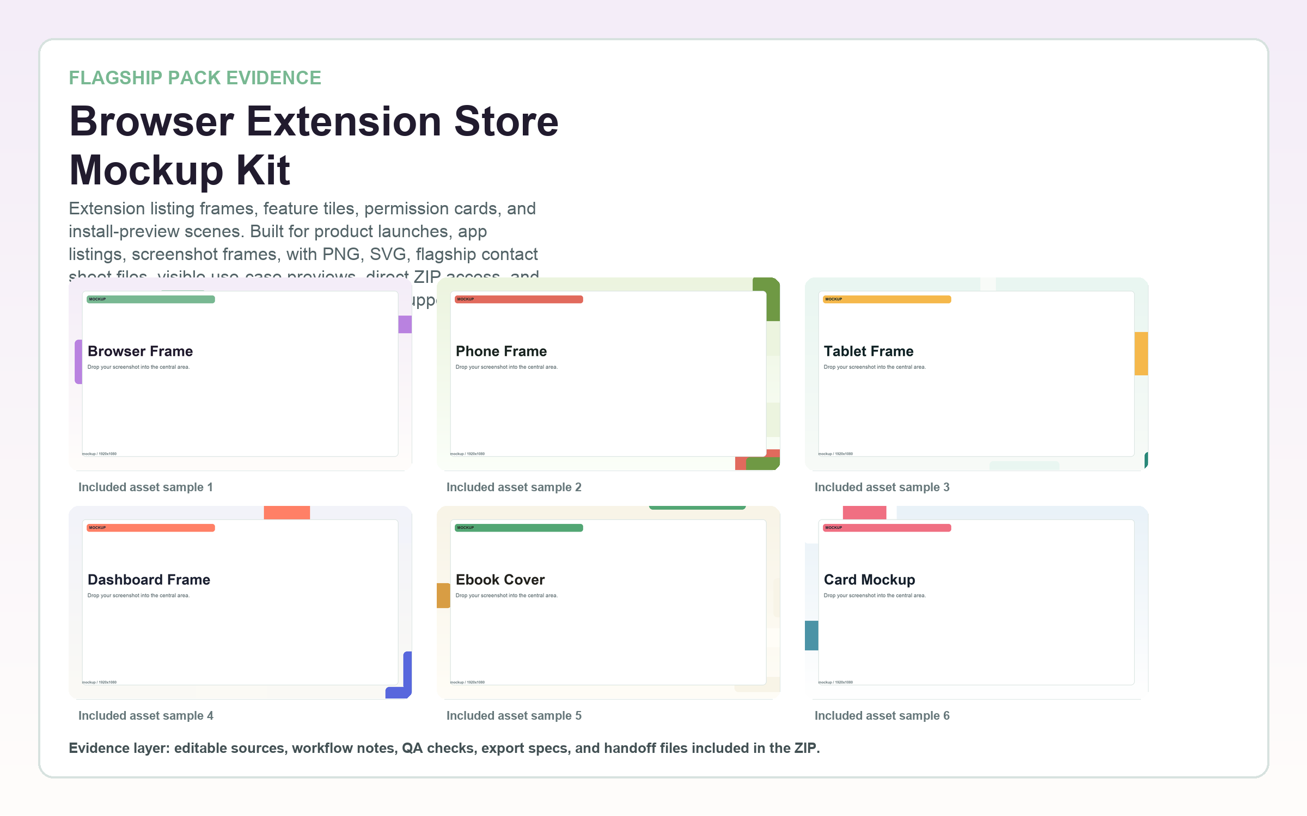
Task: Click 'mockup / 1920x1080' label in Card Mockup
Action: click(835, 682)
